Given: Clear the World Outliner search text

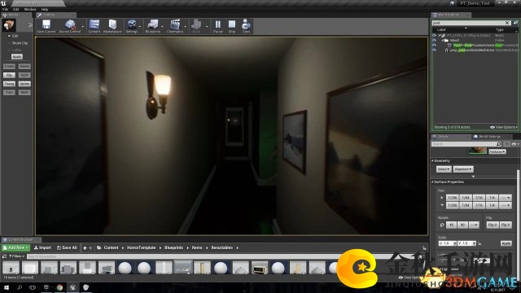Looking at the screenshot, I should click(507, 23).
